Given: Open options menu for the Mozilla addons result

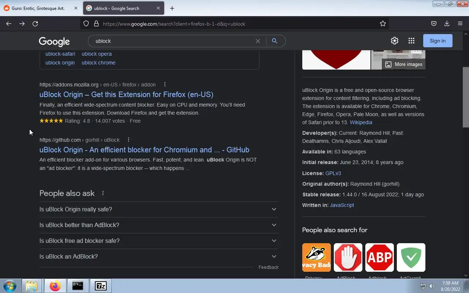Looking at the screenshot, I should 165,85.
